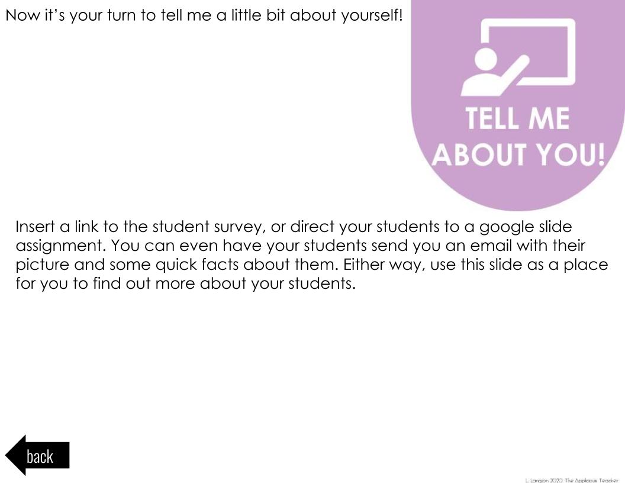Select the whiteboard shape in the icon

coord(529,52)
